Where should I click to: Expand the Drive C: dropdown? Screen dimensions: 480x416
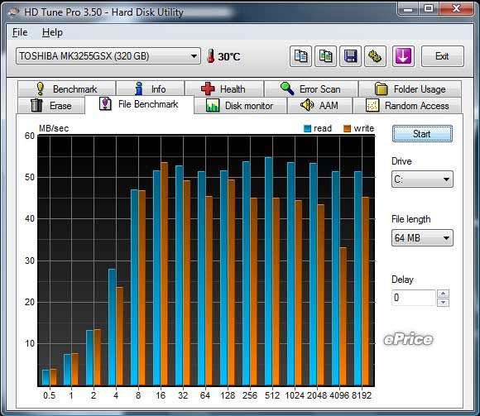[422, 179]
